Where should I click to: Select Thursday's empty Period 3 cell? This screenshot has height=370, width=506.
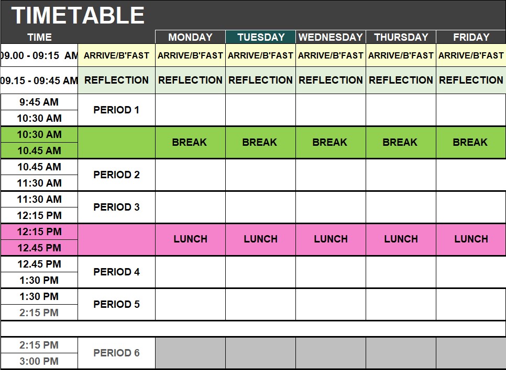pos(401,207)
